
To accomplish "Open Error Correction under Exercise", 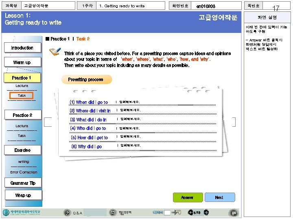I will (24, 172).
